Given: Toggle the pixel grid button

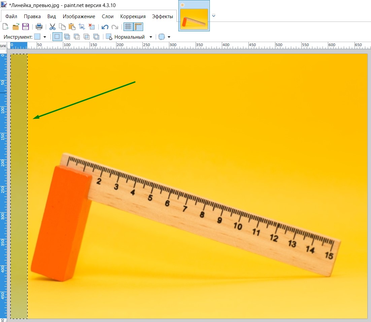Looking at the screenshot, I should (x=128, y=27).
